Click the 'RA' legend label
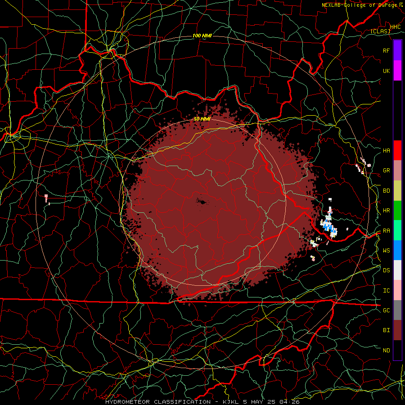The image size is (405, 405). (x=386, y=230)
